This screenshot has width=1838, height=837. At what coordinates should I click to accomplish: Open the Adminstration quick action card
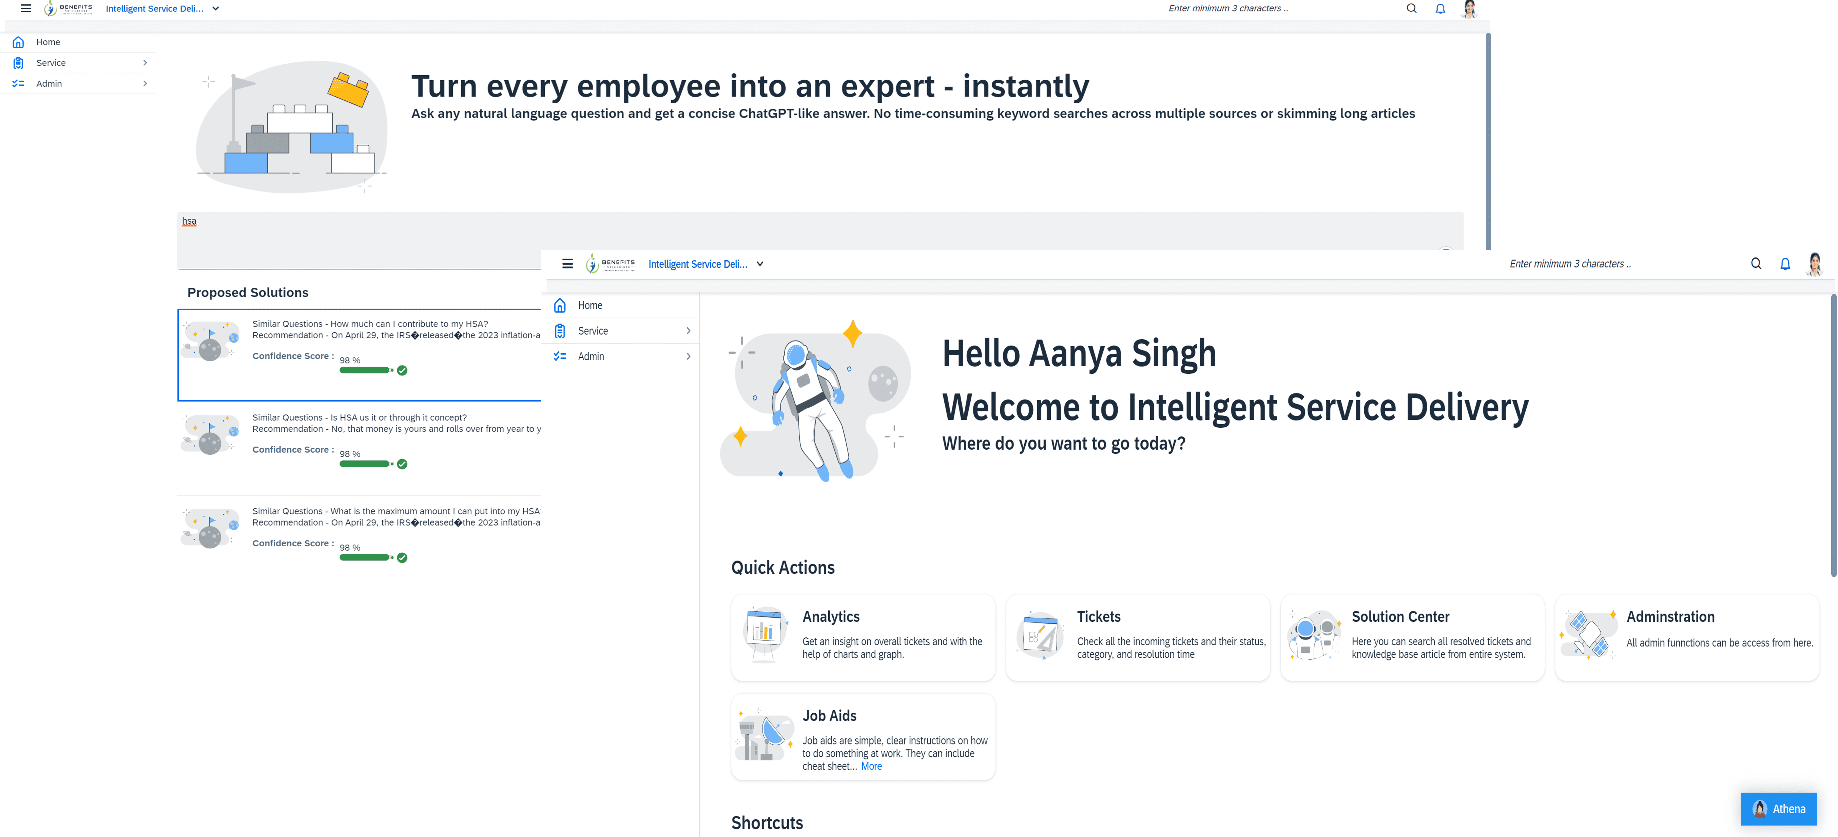1687,637
